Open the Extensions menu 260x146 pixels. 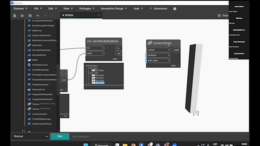pyautogui.click(x=158, y=9)
